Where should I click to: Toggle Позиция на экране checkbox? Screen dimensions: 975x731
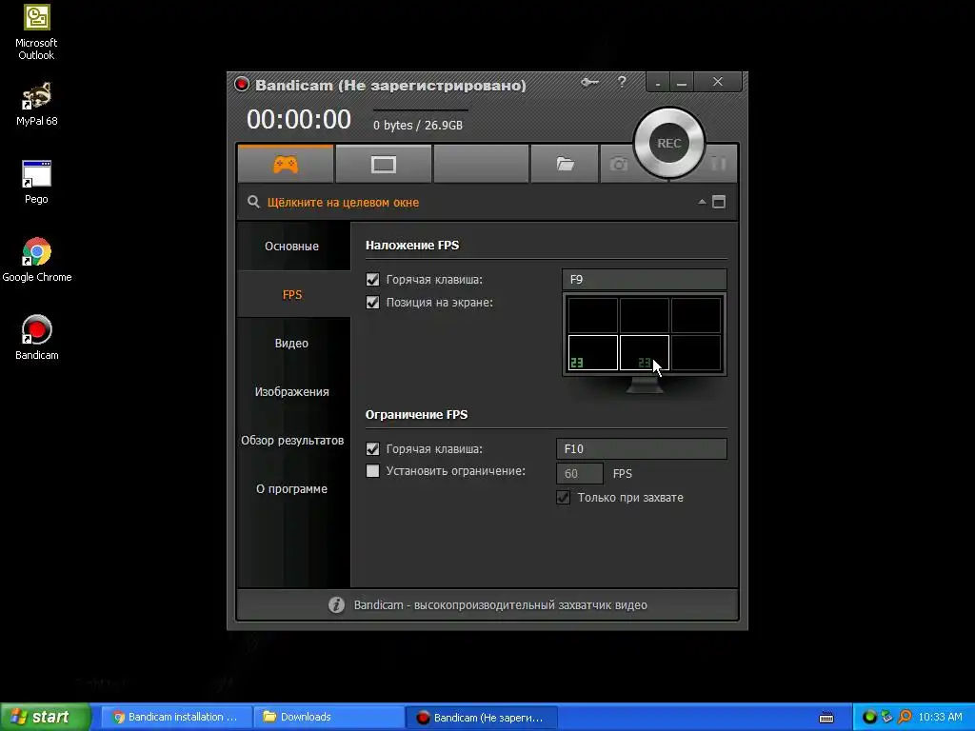pyautogui.click(x=372, y=303)
